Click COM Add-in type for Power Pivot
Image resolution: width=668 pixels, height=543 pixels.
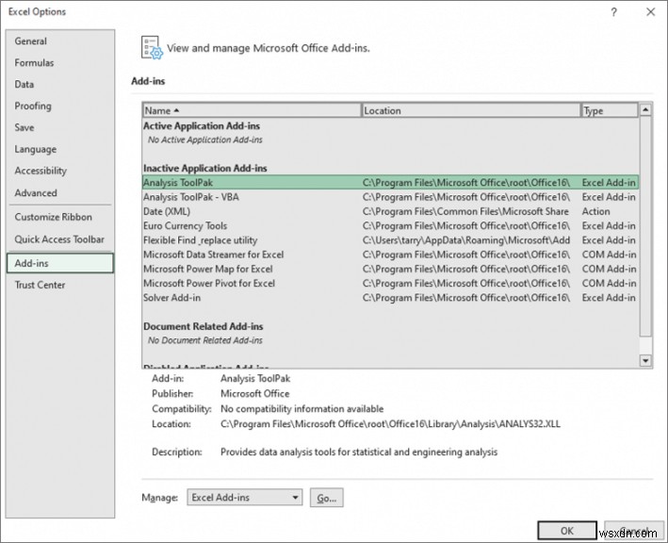(x=609, y=284)
